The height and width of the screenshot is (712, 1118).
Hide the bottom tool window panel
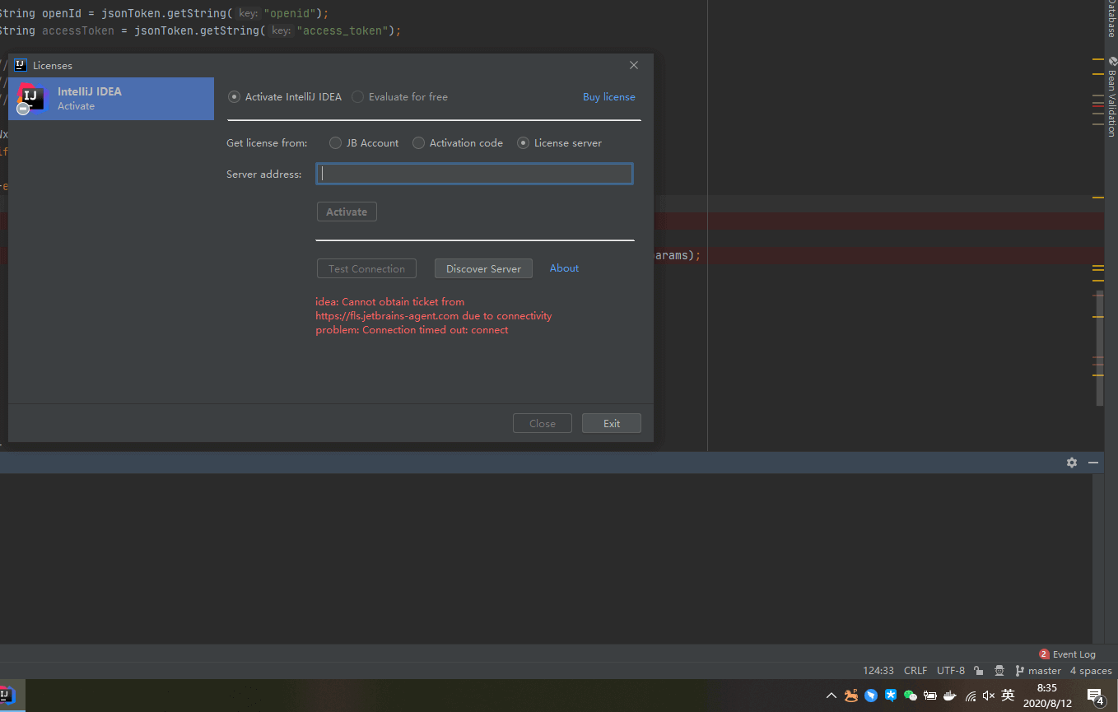[1093, 463]
